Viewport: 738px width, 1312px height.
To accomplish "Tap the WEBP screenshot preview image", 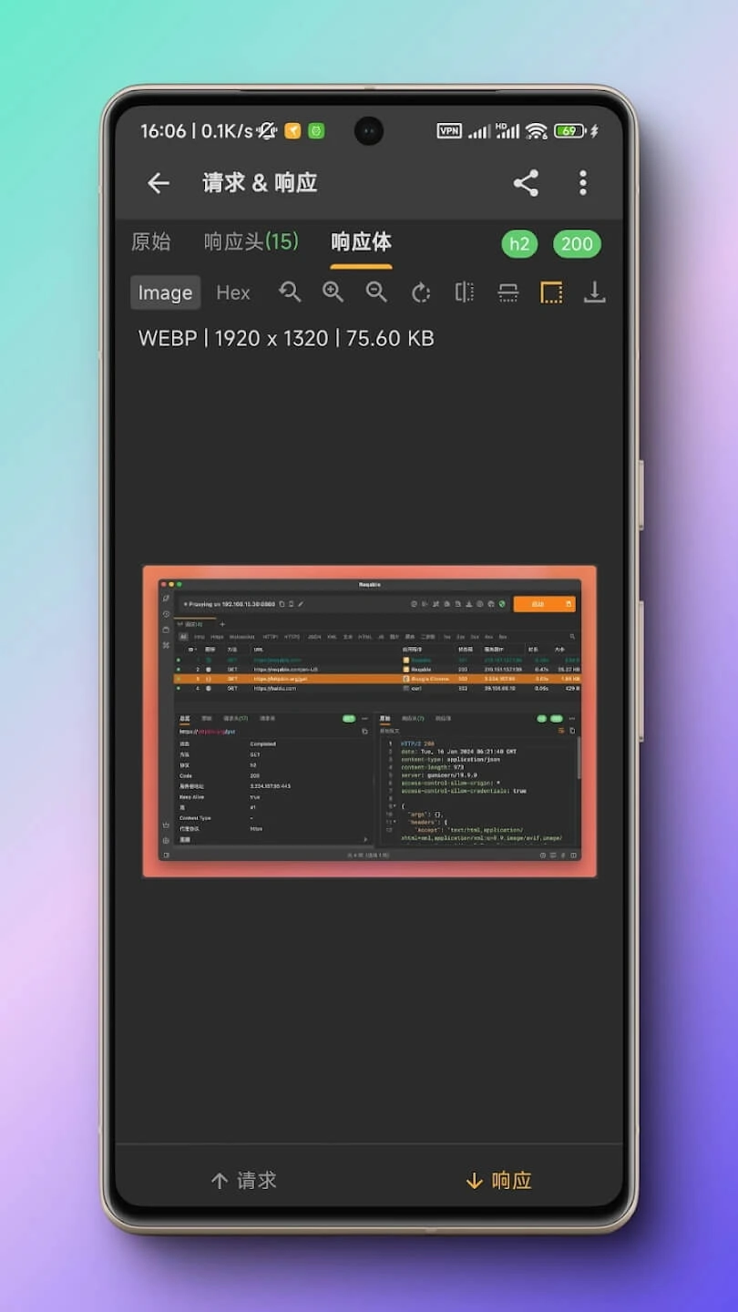I will coord(369,721).
